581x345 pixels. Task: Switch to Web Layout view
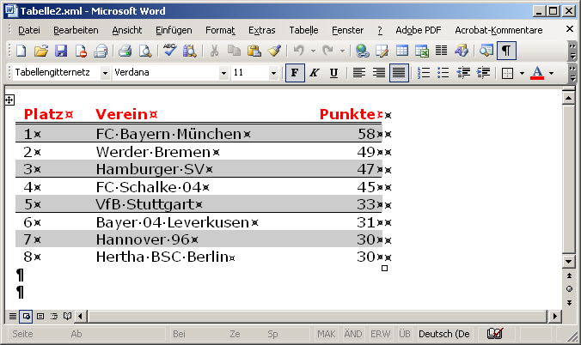[x=26, y=316]
